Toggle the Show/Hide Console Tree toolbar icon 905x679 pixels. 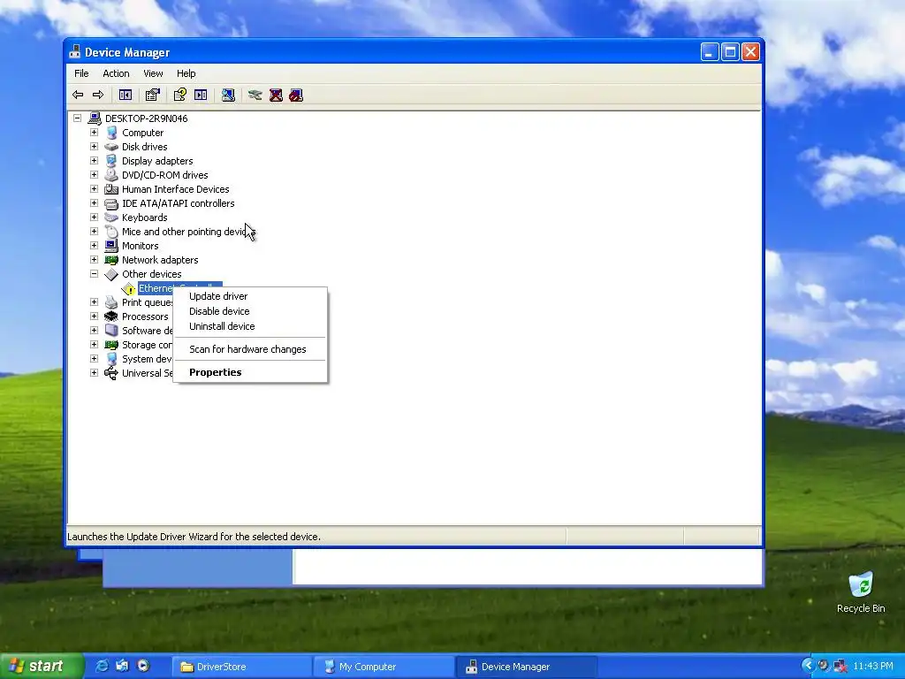coord(125,95)
